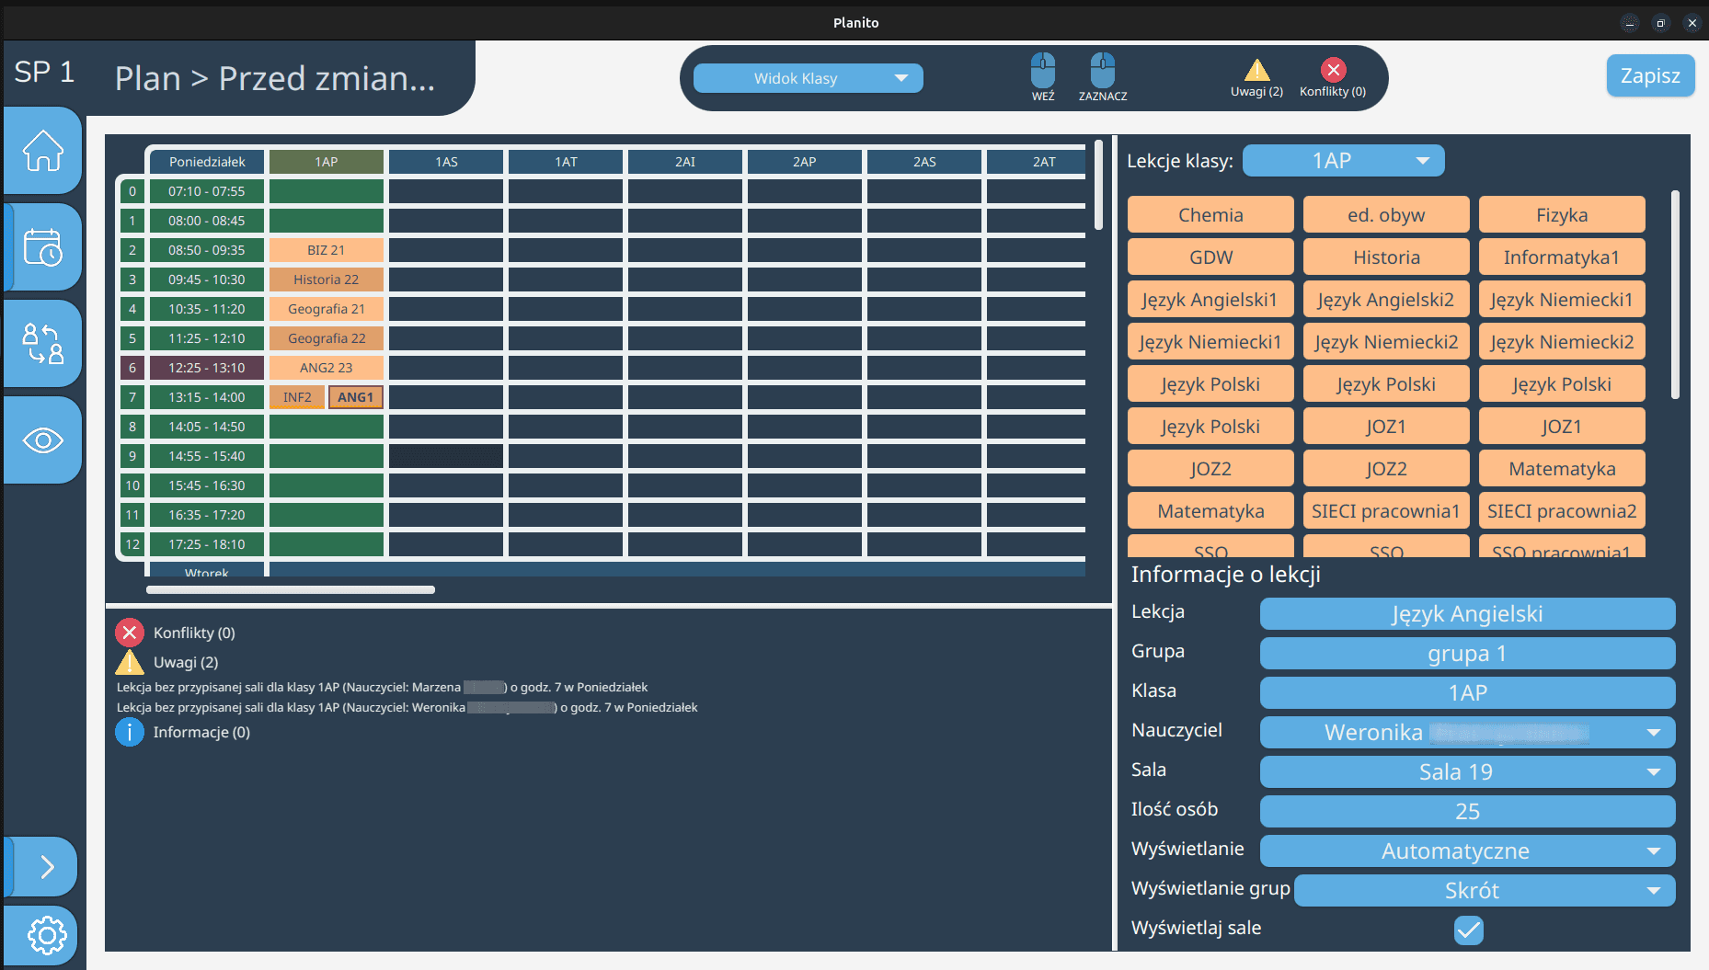This screenshot has width=1709, height=970.
Task: Open the Sala 19 dropdown
Action: (x=1468, y=772)
